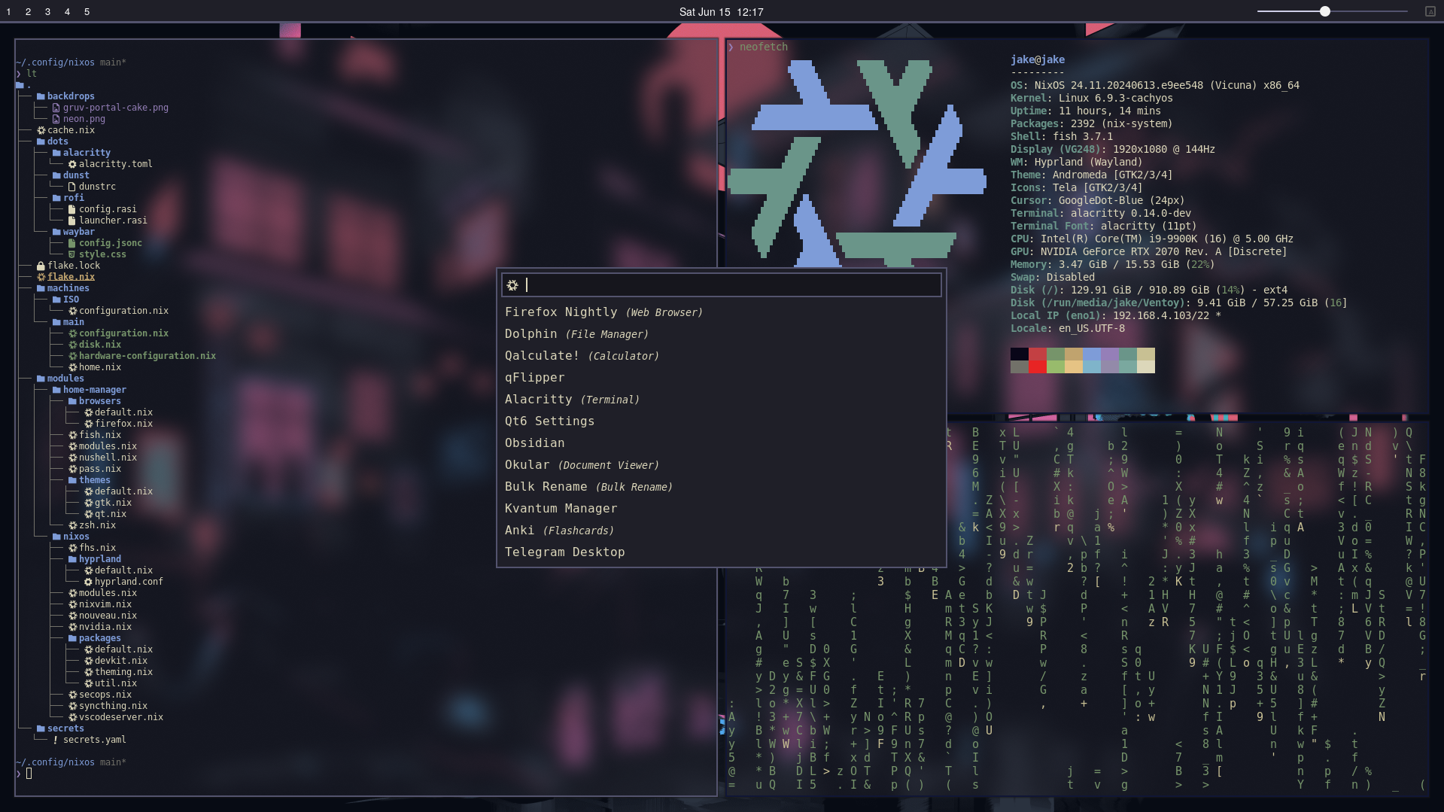Launch Firefox Nightly from the launcher list

point(721,312)
